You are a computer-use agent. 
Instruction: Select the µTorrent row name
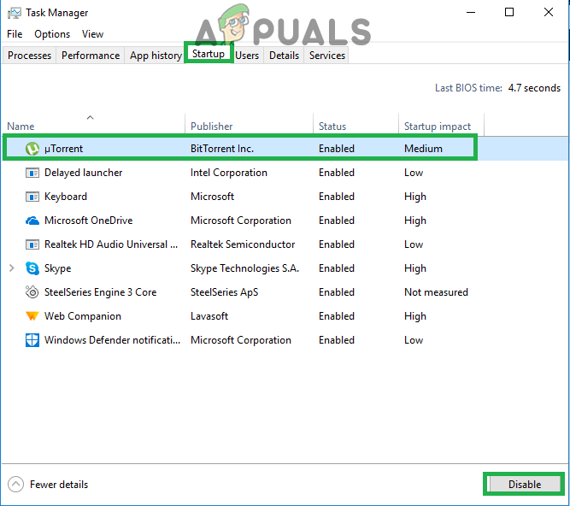pos(63,149)
